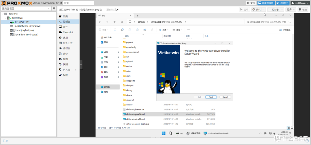This screenshot has height=145, width=311.
Task: Click the Proxmox logo
Action: coord(16,3)
